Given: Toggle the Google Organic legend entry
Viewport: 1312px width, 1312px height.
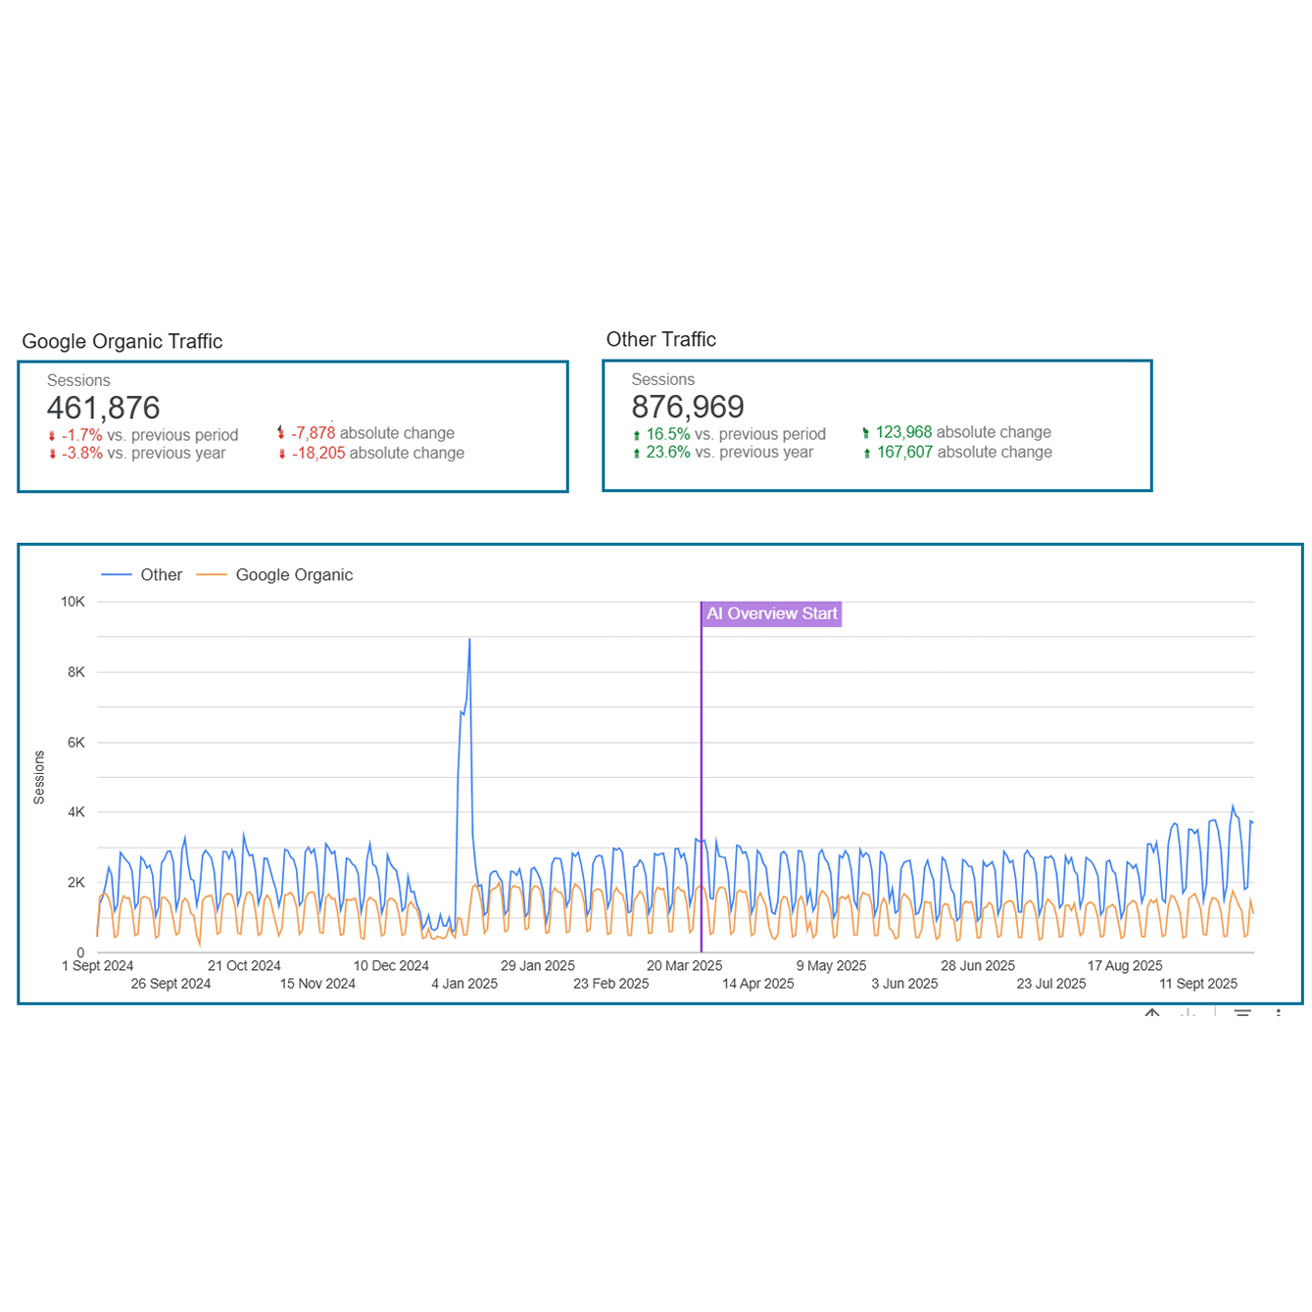Looking at the screenshot, I should [x=294, y=575].
